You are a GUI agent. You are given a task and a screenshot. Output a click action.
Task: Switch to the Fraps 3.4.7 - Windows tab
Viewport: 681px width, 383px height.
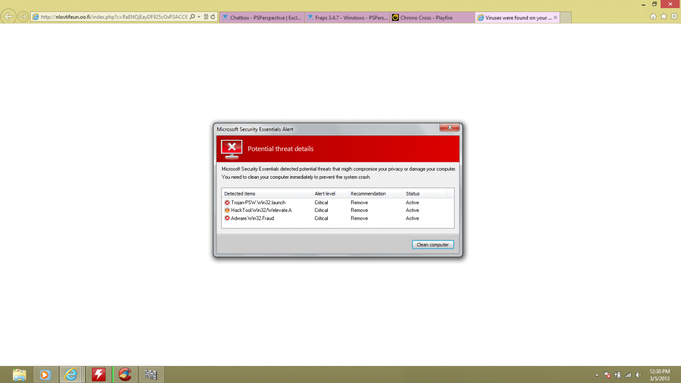pos(347,17)
